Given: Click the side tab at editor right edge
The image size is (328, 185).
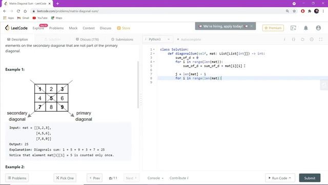Looking at the screenshot, I should pyautogui.click(x=324, y=85).
